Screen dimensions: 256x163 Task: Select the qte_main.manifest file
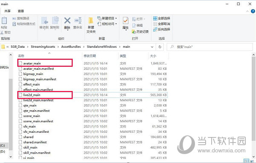click(36, 111)
